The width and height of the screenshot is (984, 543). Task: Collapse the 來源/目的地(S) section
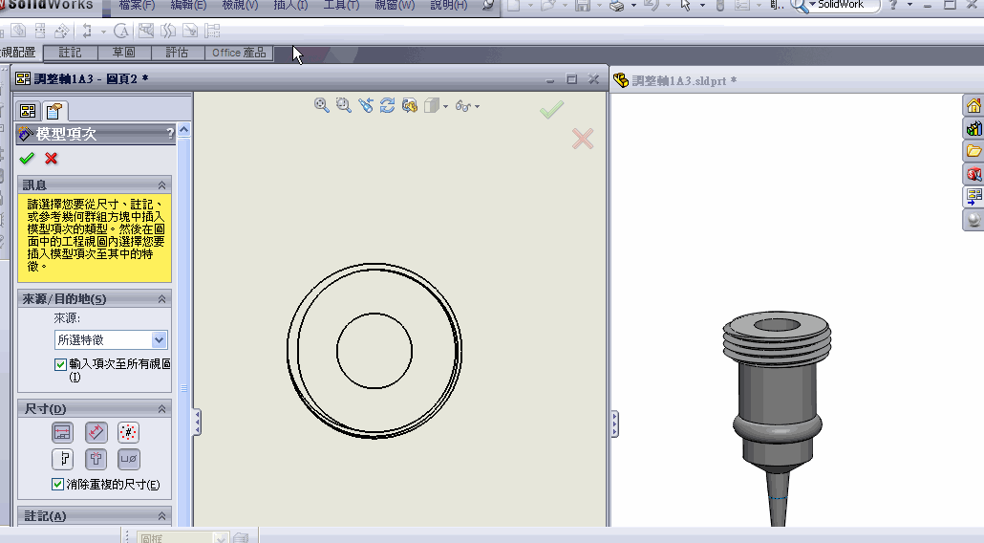(161, 299)
